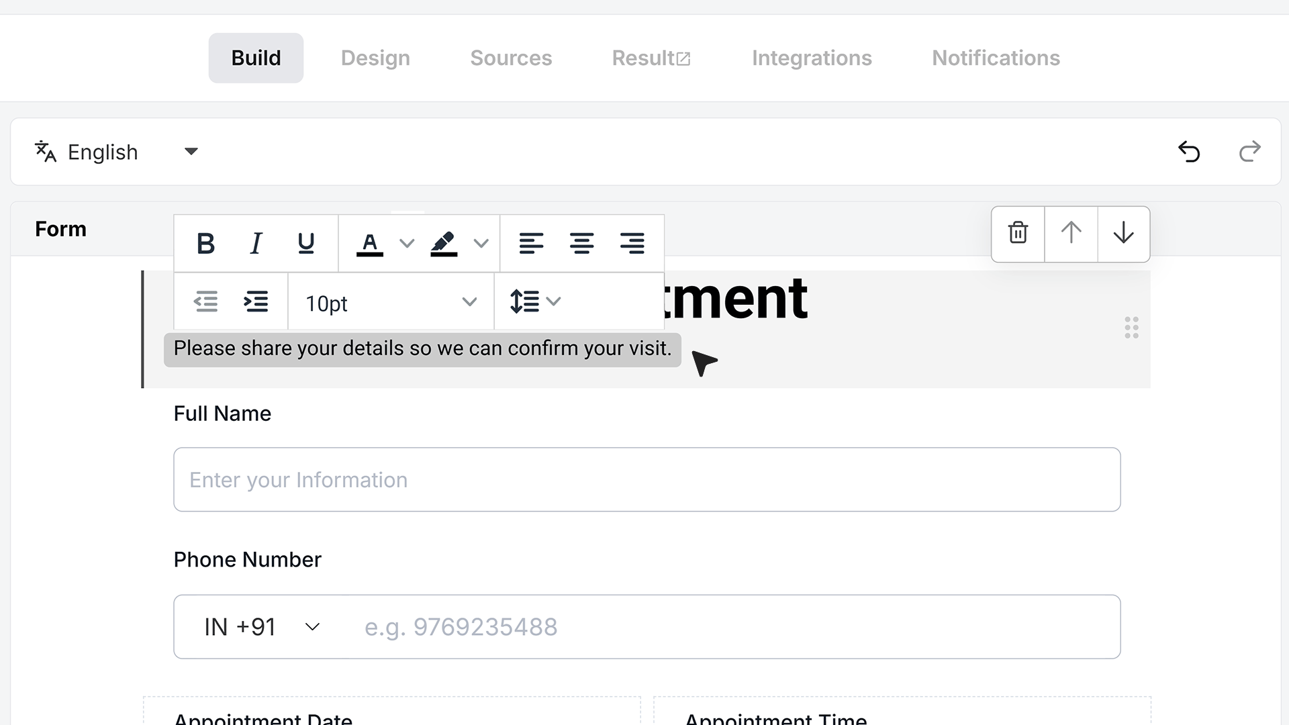Toggle underline formatting

click(x=306, y=243)
